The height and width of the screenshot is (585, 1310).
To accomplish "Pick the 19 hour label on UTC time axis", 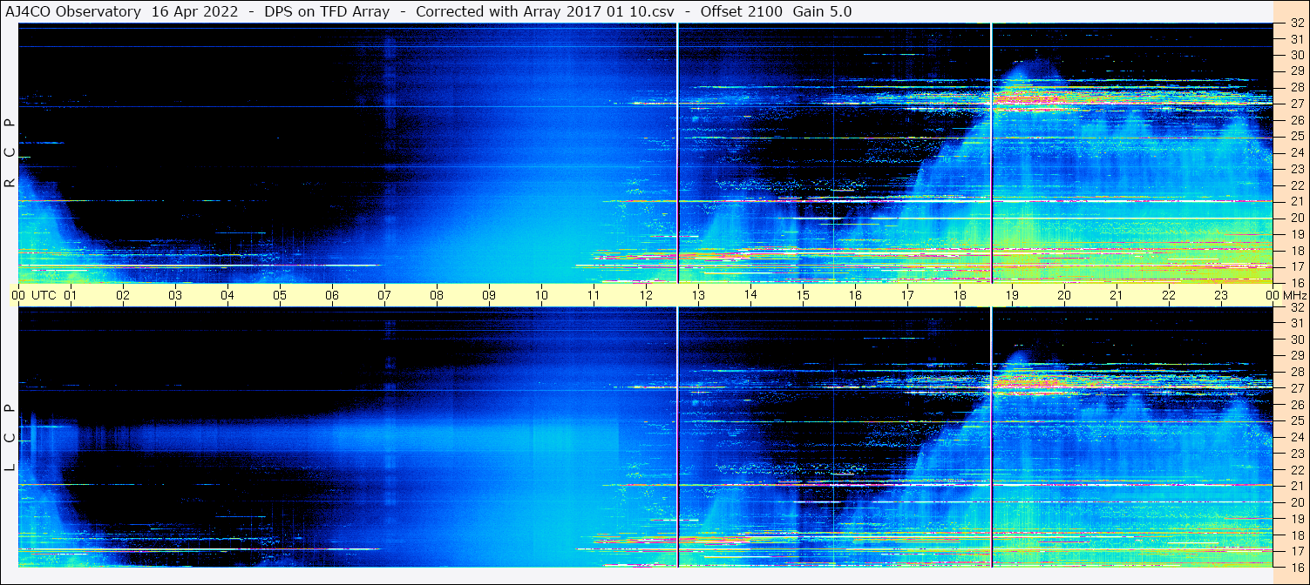I will point(1012,295).
